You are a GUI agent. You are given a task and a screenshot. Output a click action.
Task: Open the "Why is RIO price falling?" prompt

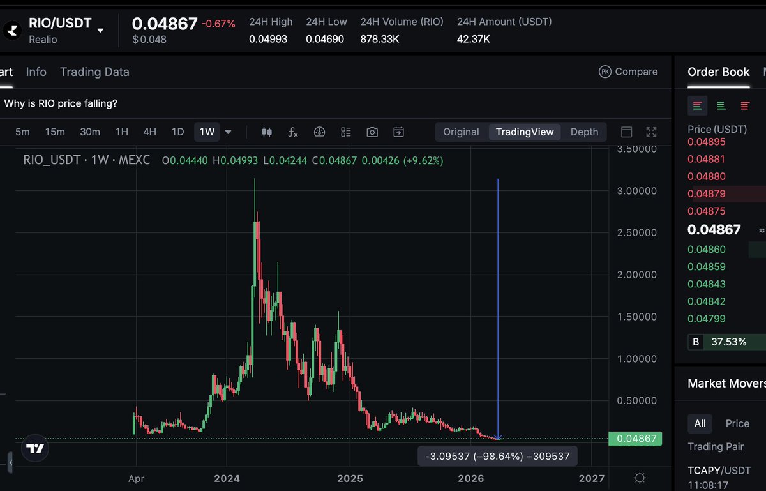tap(61, 103)
